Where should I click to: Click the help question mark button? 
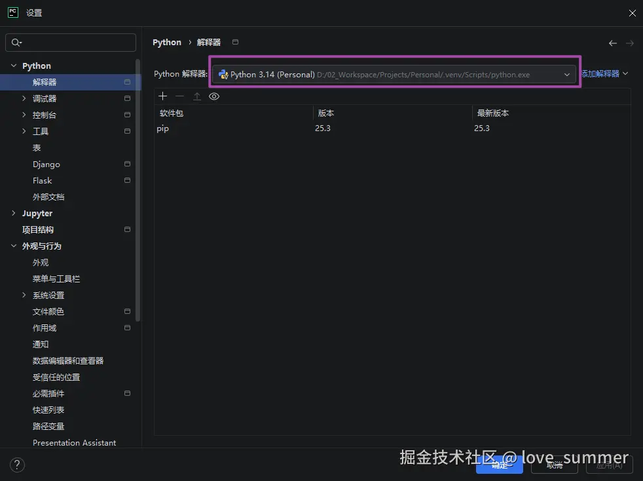(17, 465)
